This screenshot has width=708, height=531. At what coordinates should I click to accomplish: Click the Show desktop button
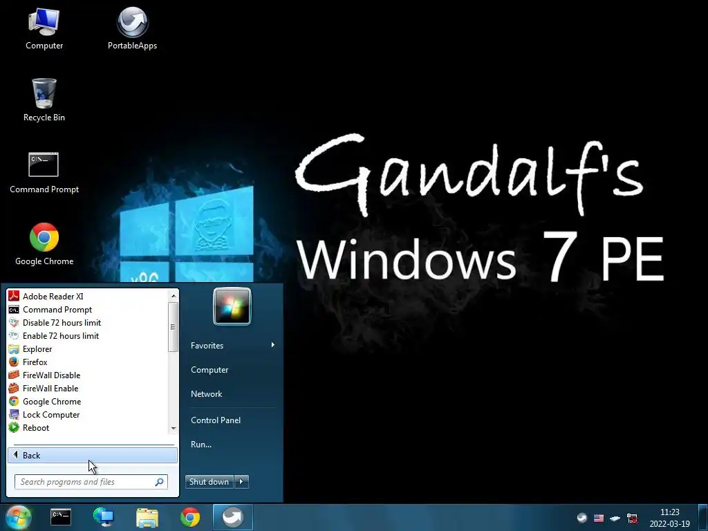pyautogui.click(x=703, y=517)
